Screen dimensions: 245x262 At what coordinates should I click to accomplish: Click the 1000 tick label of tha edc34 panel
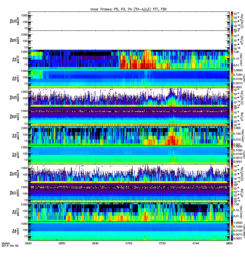click(24, 15)
